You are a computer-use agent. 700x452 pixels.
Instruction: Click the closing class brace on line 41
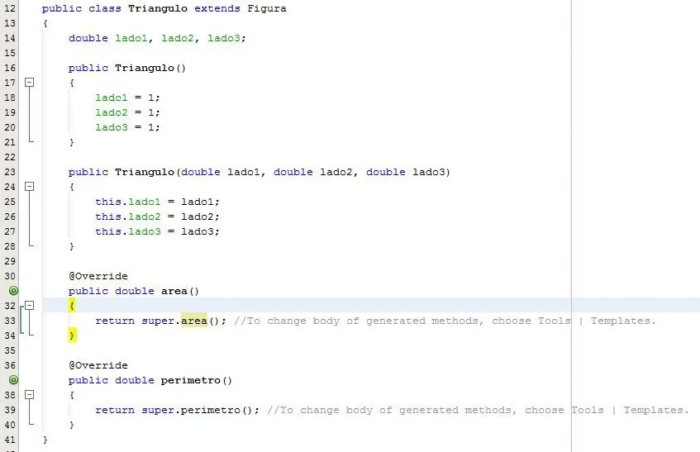45,440
